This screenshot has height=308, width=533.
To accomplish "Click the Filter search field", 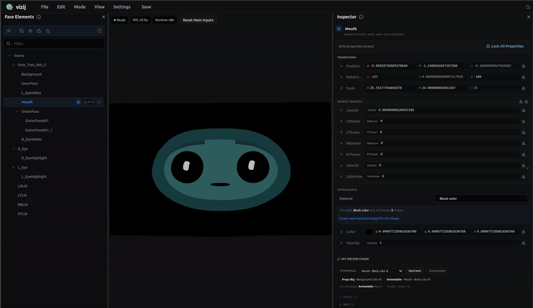I will [x=54, y=43].
